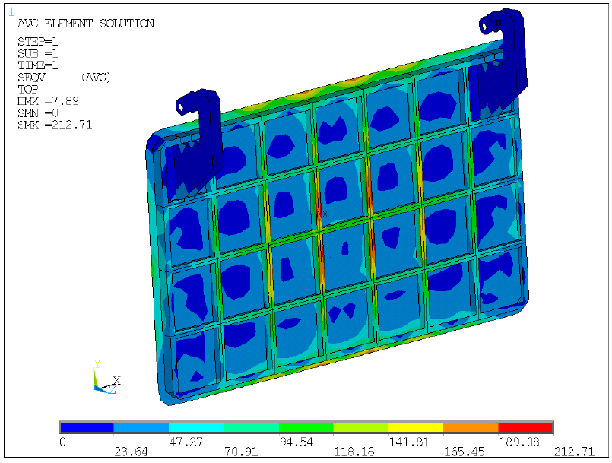The height and width of the screenshot is (463, 612).
Task: Pick the orange legend color band
Action: 471,427
